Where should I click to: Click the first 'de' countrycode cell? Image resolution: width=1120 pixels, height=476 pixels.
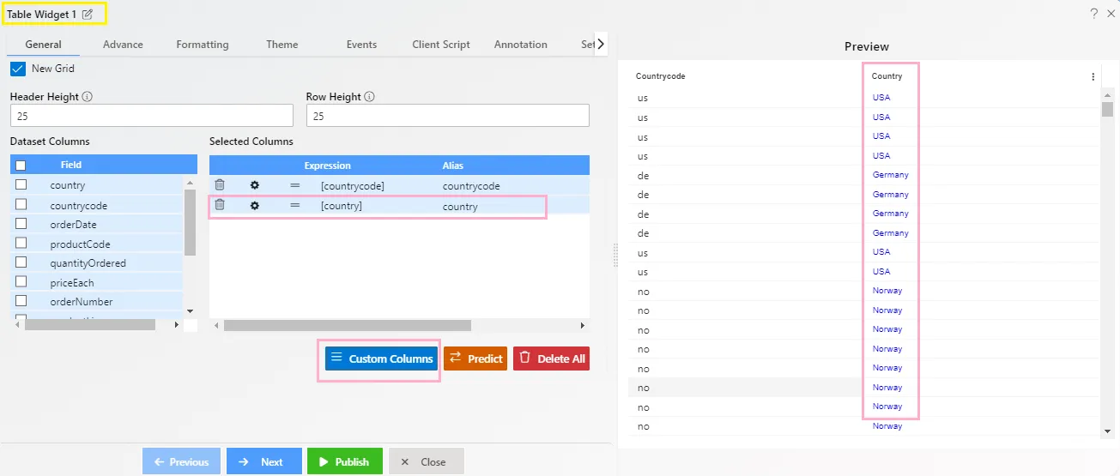click(643, 175)
